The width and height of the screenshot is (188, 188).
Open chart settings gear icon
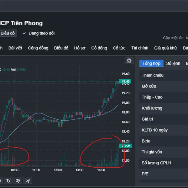click(x=129, y=61)
